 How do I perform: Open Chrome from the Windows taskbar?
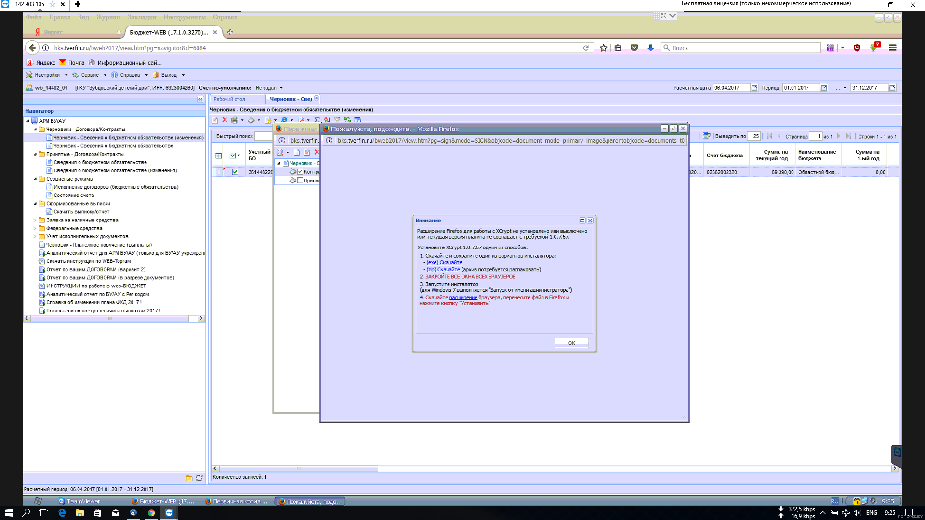click(x=151, y=513)
